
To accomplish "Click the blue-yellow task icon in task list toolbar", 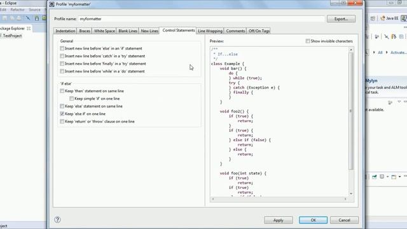I will pyautogui.click(x=394, y=37).
